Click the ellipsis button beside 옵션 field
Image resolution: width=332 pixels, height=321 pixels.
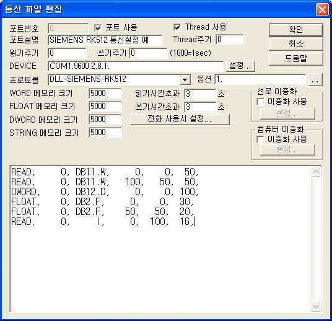315,80
